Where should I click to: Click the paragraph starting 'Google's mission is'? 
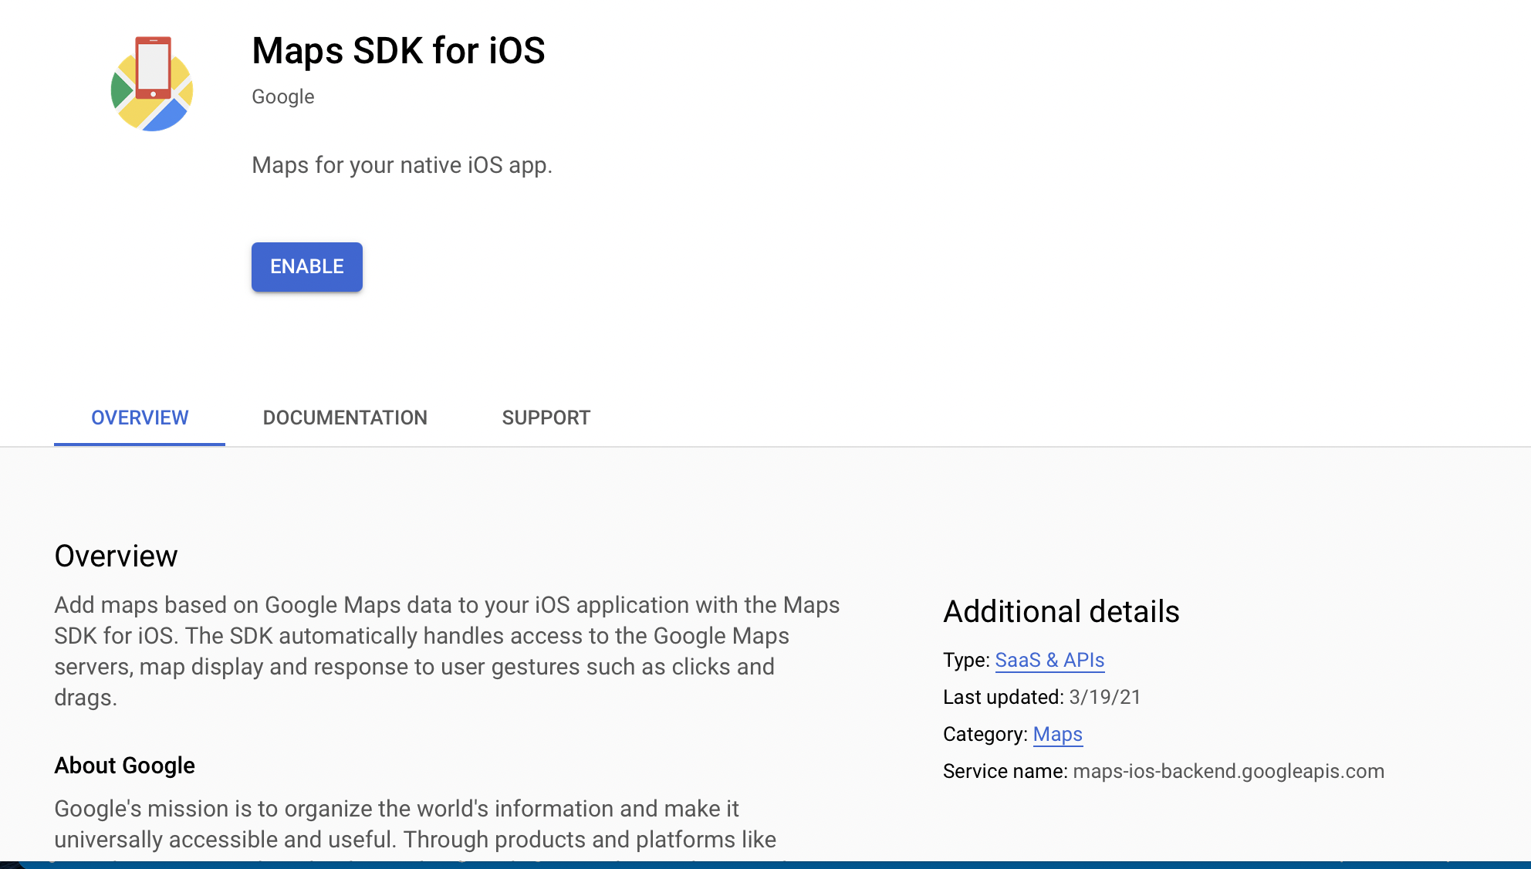click(415, 827)
